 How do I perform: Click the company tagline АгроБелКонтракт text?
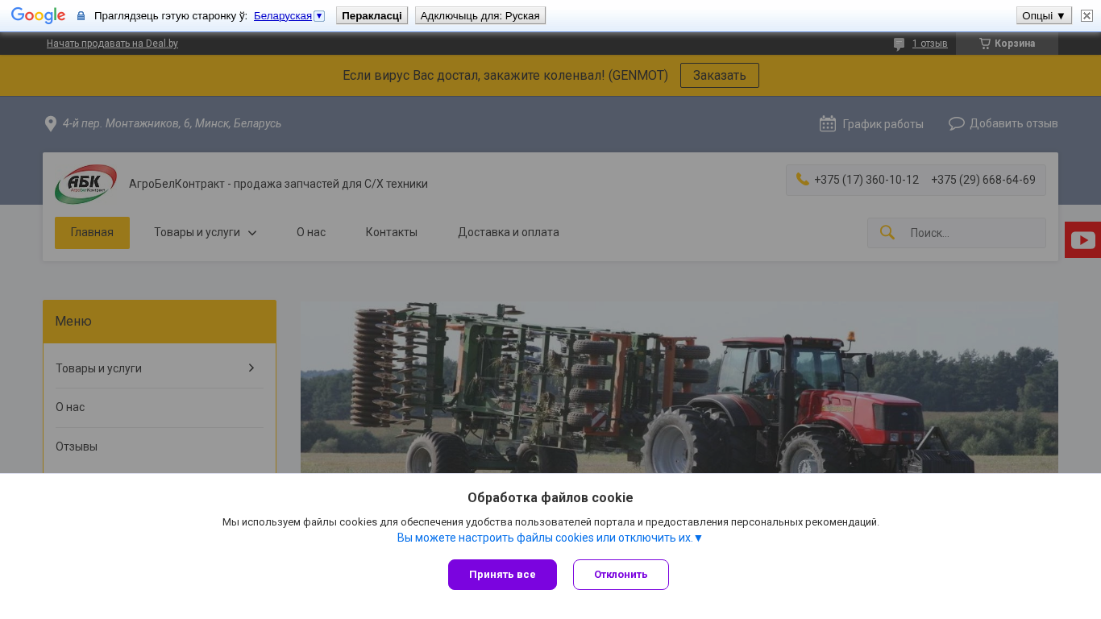[278, 184]
